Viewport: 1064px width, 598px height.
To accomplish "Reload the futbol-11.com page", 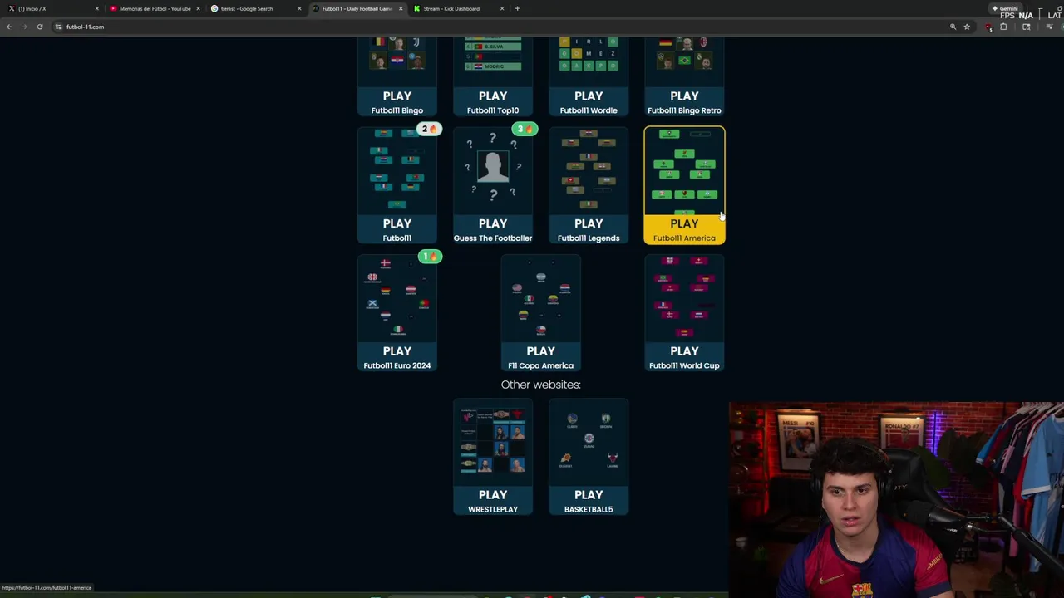I will click(39, 27).
